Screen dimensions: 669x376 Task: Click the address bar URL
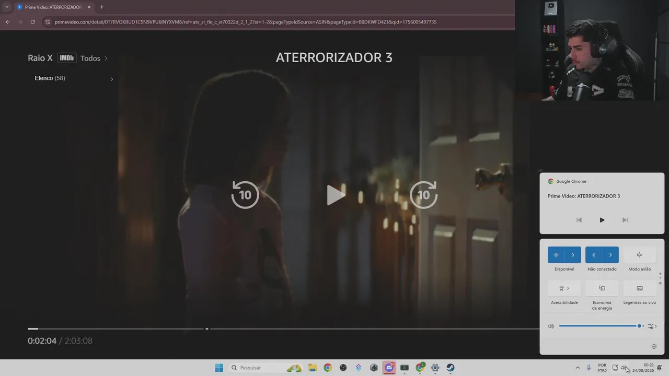[x=246, y=22]
